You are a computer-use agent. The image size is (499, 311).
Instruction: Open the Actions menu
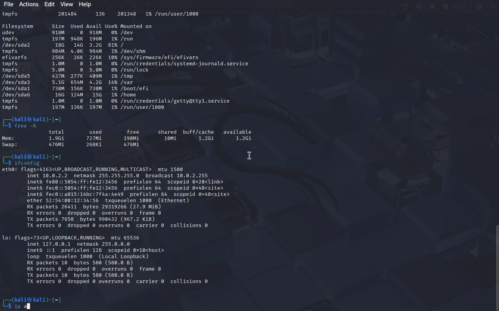[29, 4]
